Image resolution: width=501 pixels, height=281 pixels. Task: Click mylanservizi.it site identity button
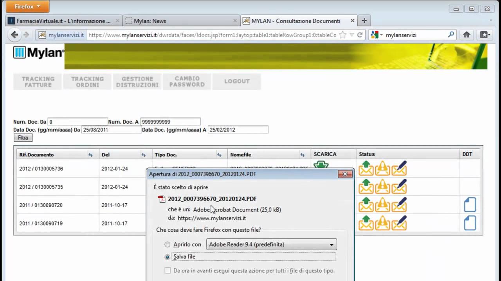pos(61,35)
